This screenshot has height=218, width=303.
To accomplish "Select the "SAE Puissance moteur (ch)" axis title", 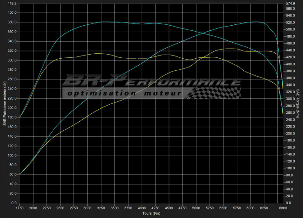I will coord(4,103).
